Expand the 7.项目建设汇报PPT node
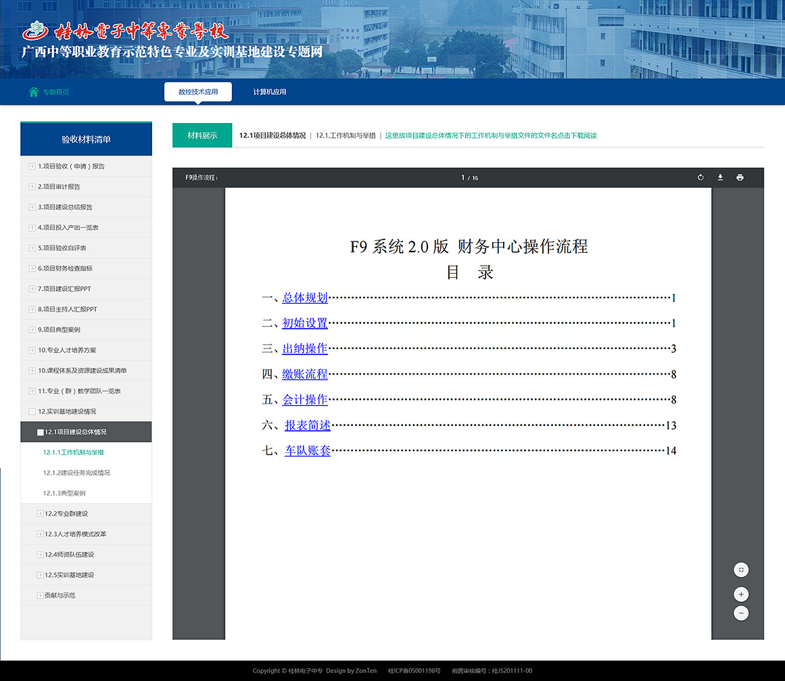The width and height of the screenshot is (785, 681). tap(32, 289)
